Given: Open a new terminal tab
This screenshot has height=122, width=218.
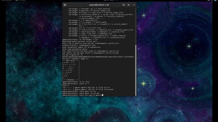Looking at the screenshot, I should [65, 5].
